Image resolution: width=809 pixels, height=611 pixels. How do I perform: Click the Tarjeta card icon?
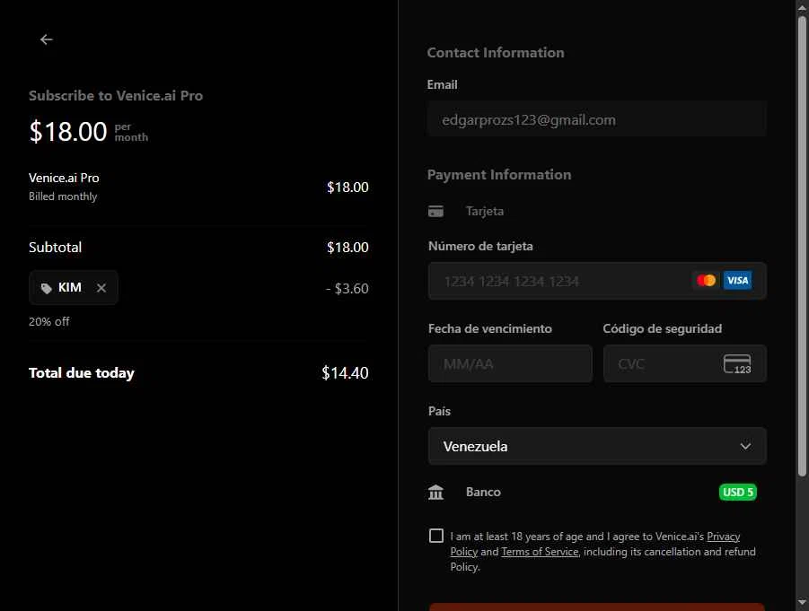pos(436,211)
